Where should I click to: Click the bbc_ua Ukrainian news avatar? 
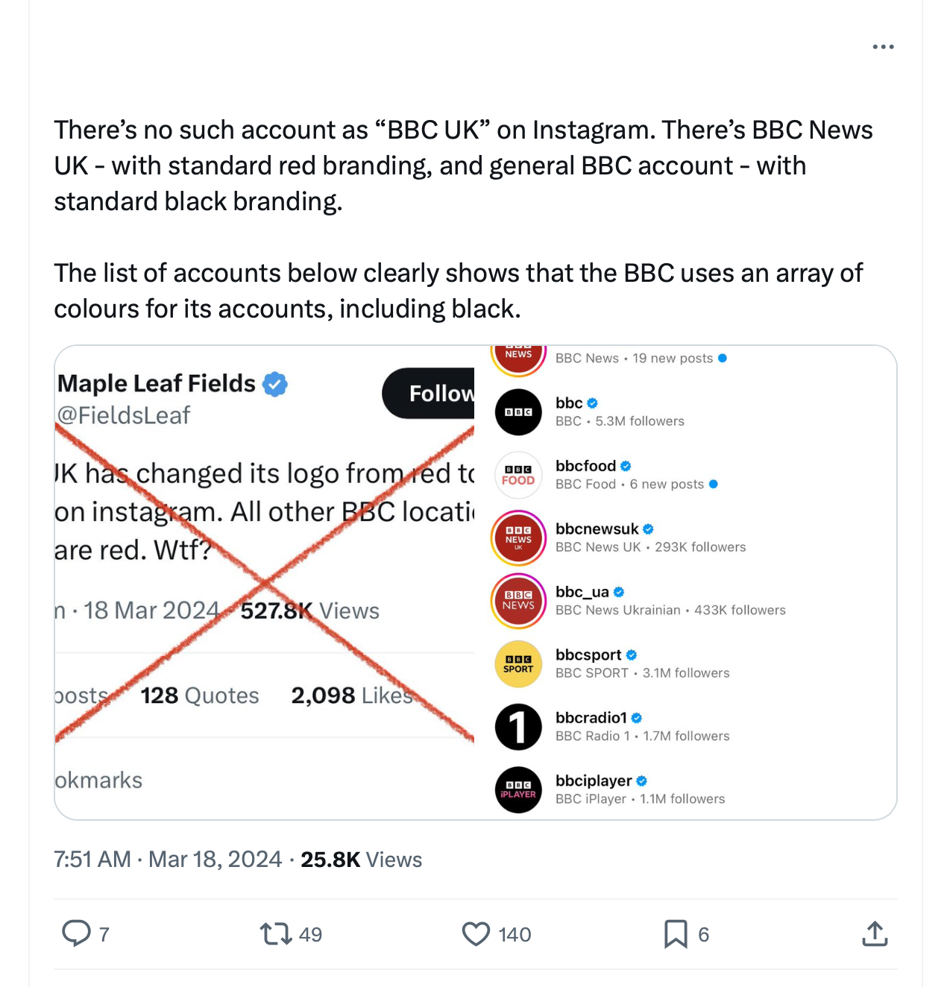click(x=518, y=601)
